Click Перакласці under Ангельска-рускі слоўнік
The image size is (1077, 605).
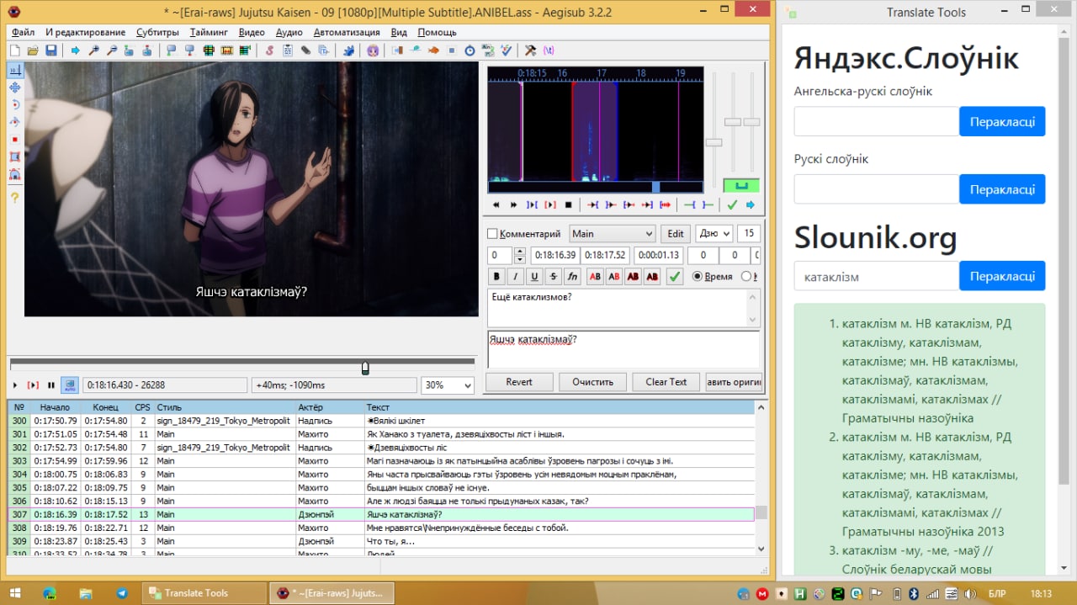[1002, 121]
